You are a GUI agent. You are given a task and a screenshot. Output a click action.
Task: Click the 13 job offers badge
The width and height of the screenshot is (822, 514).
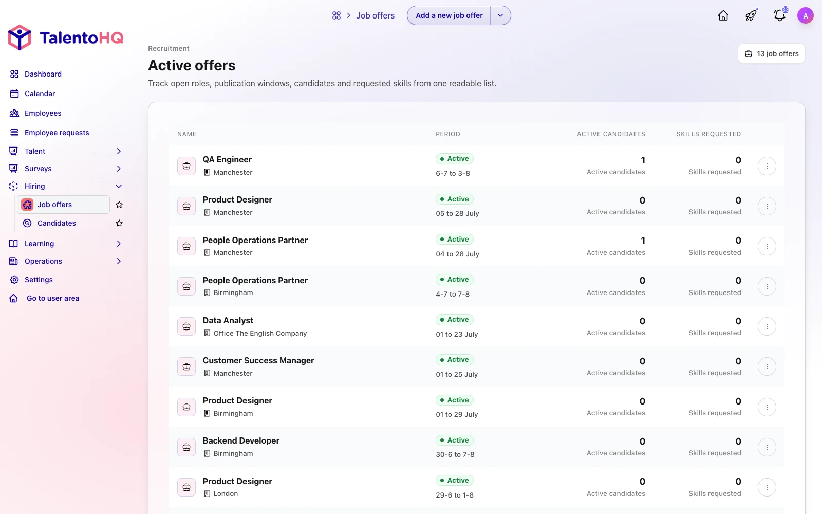[772, 53]
